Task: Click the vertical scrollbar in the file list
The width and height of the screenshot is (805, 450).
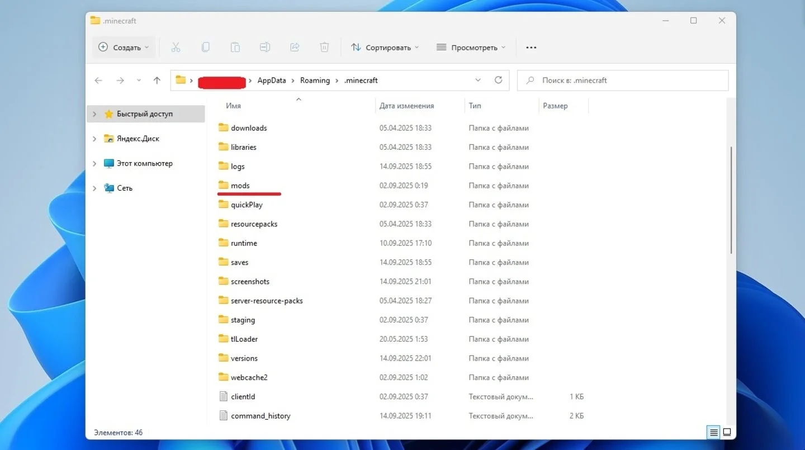Action: click(x=731, y=200)
